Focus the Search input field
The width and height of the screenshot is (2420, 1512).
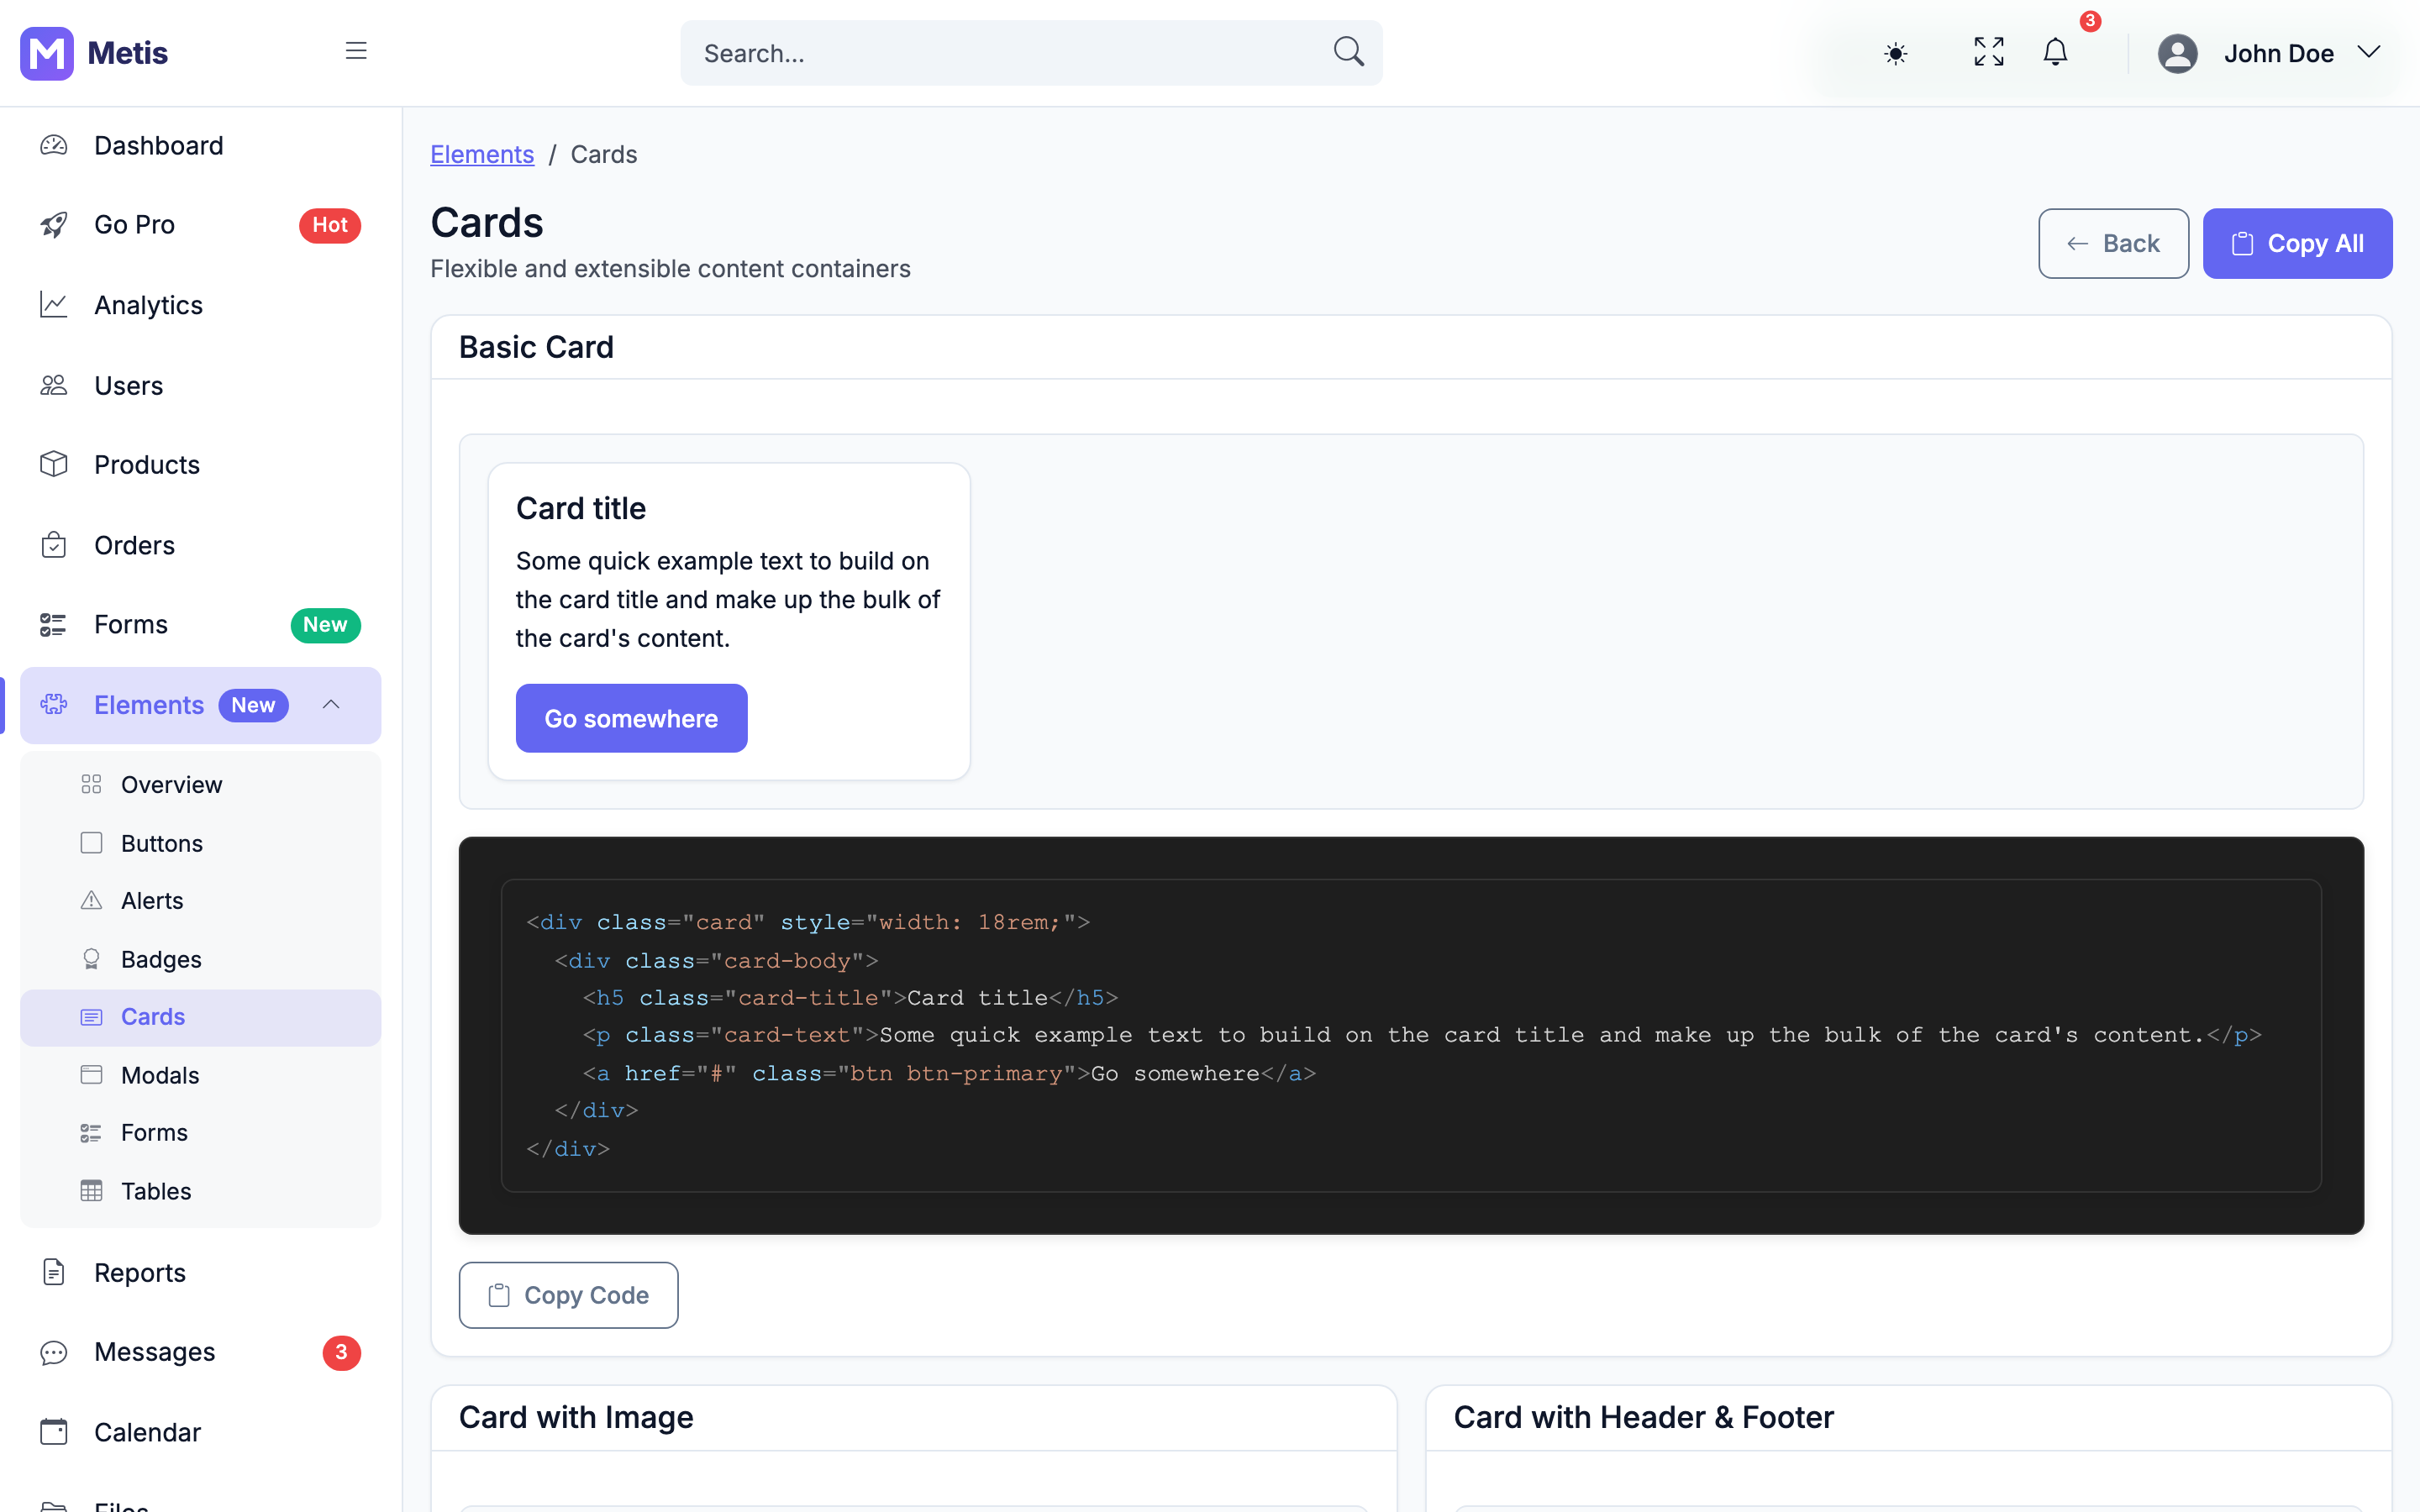(x=1031, y=53)
